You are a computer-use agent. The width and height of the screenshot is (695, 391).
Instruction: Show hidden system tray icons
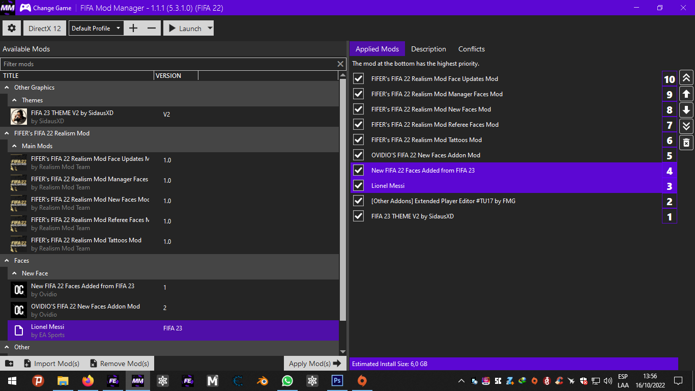click(461, 381)
